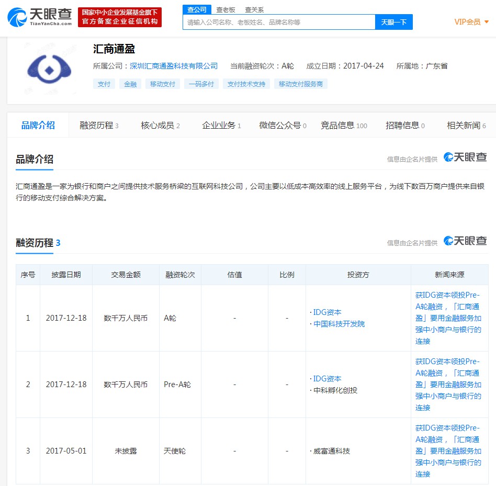Click the 汇商通盈 brand title
The image size is (496, 486).
tap(114, 49)
